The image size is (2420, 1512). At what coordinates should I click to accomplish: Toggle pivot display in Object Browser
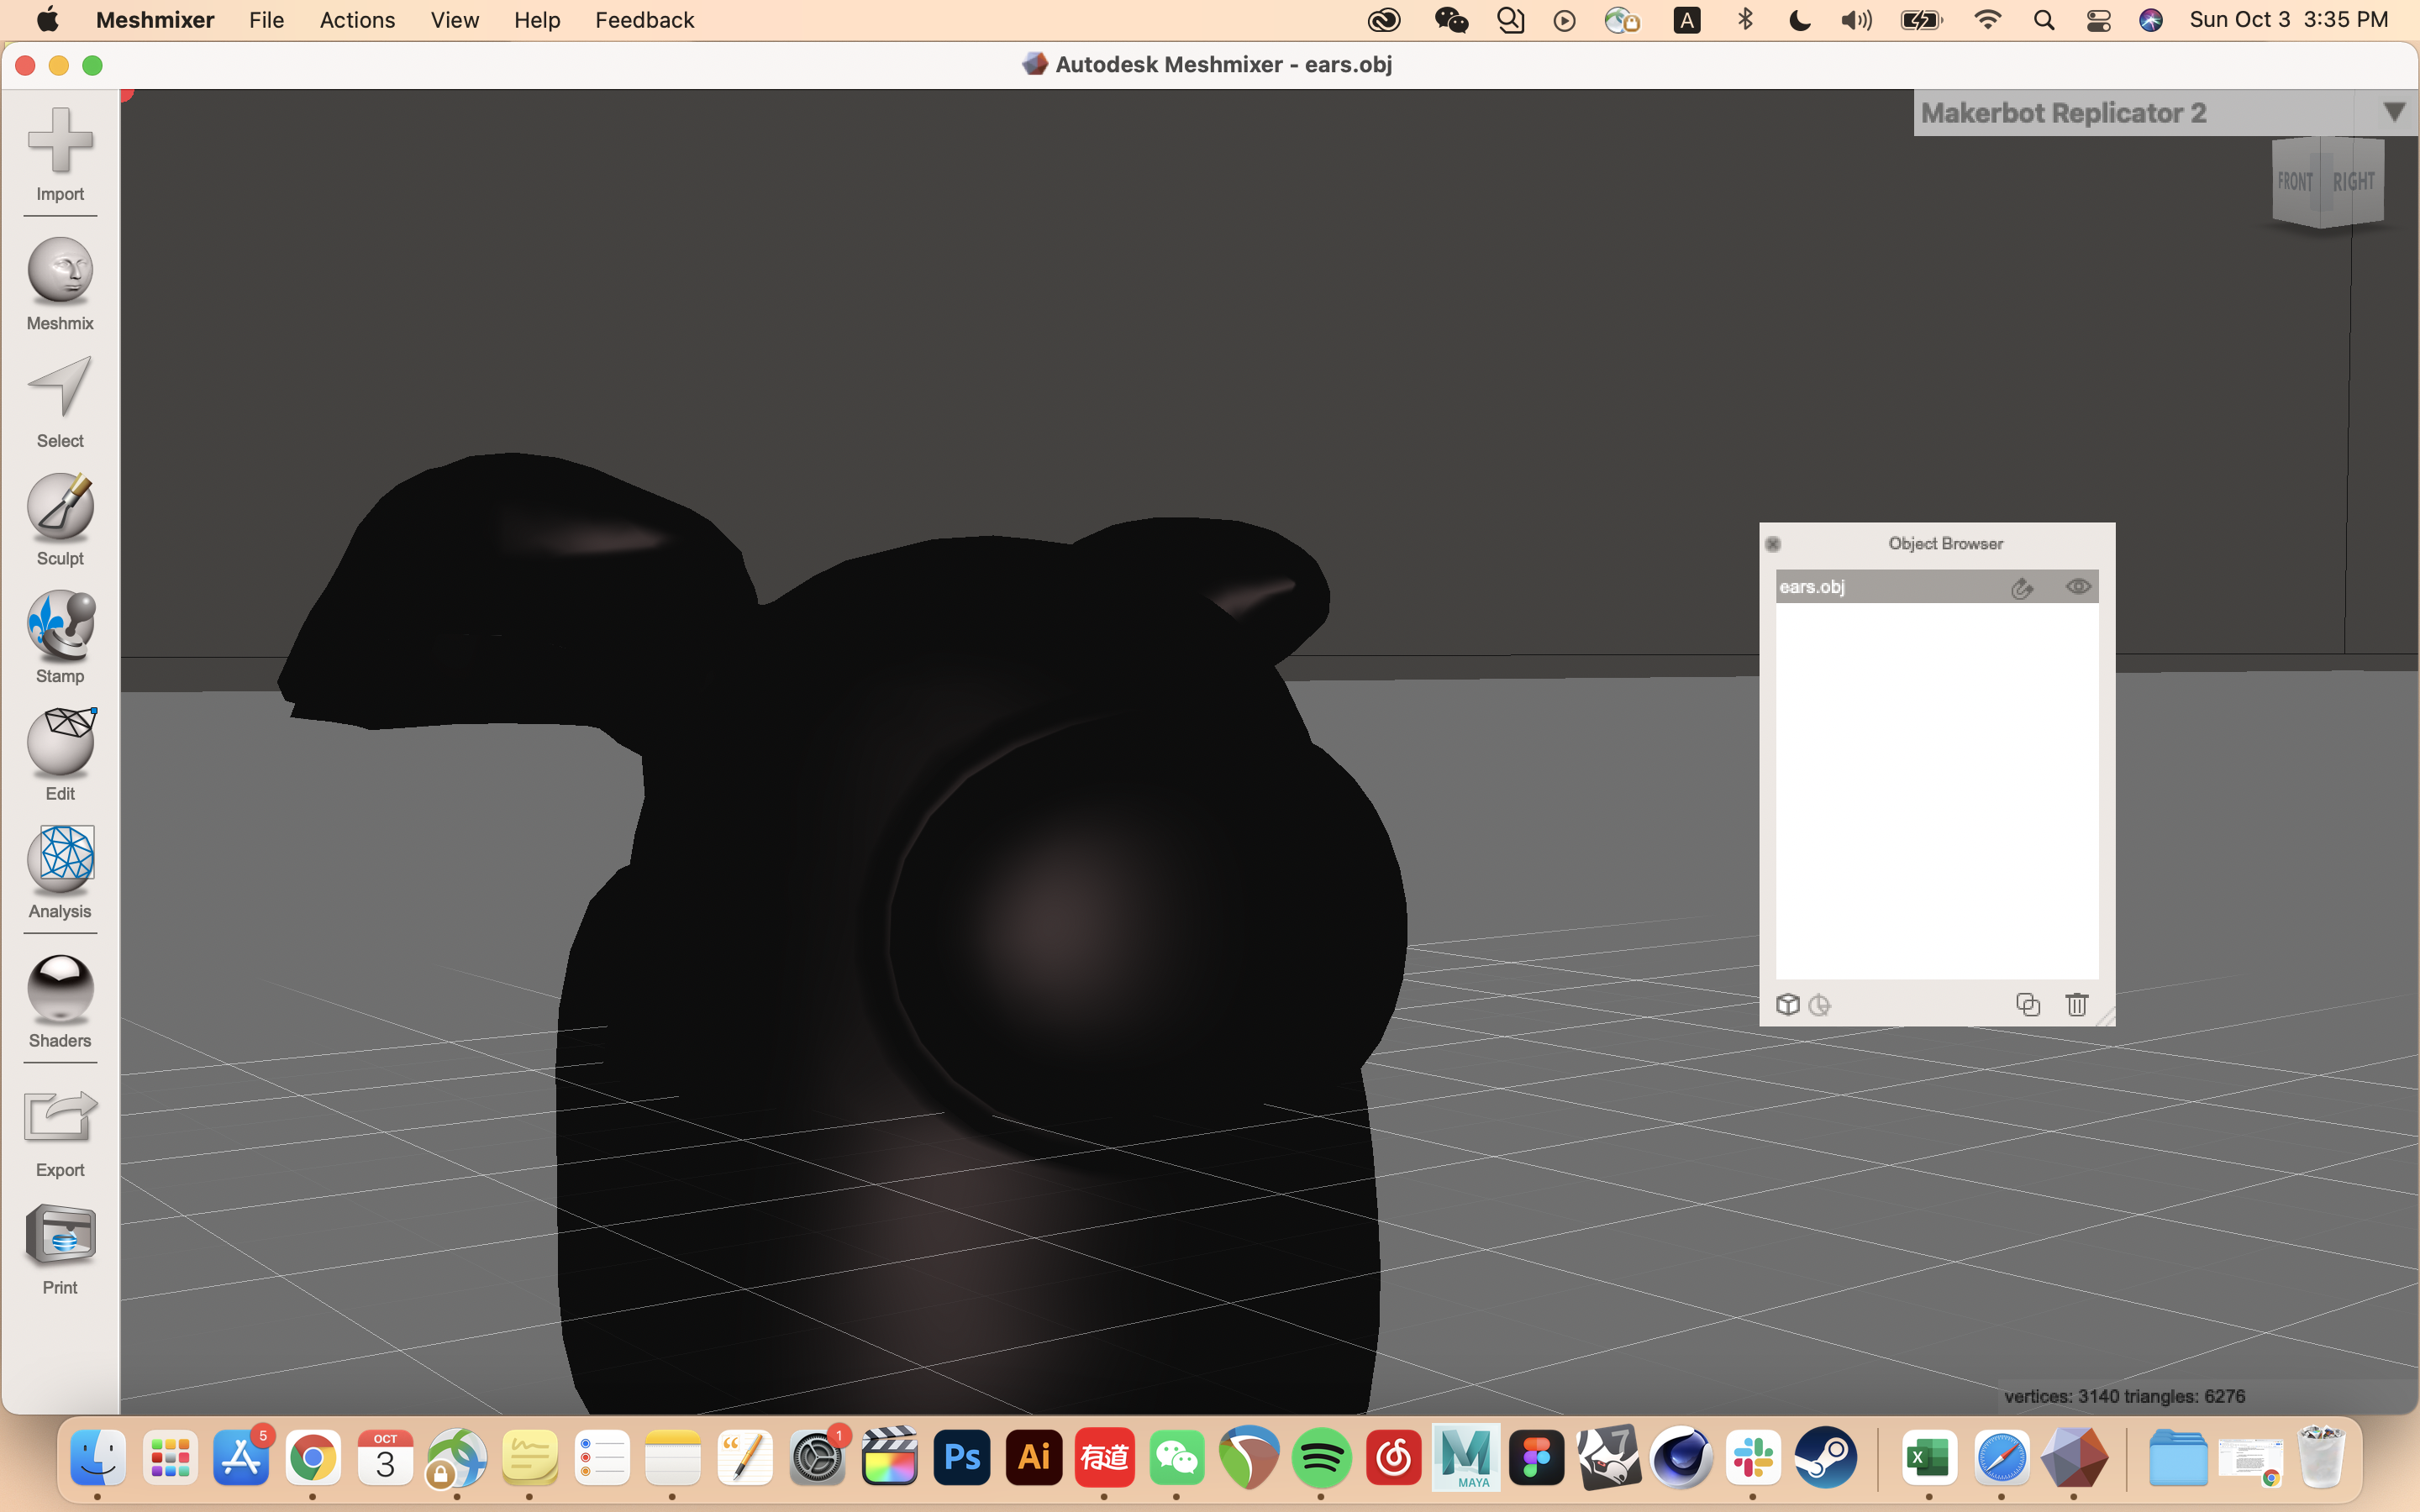(1819, 1005)
